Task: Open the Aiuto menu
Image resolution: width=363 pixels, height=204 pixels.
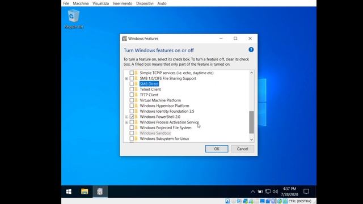Action: [x=162, y=3]
